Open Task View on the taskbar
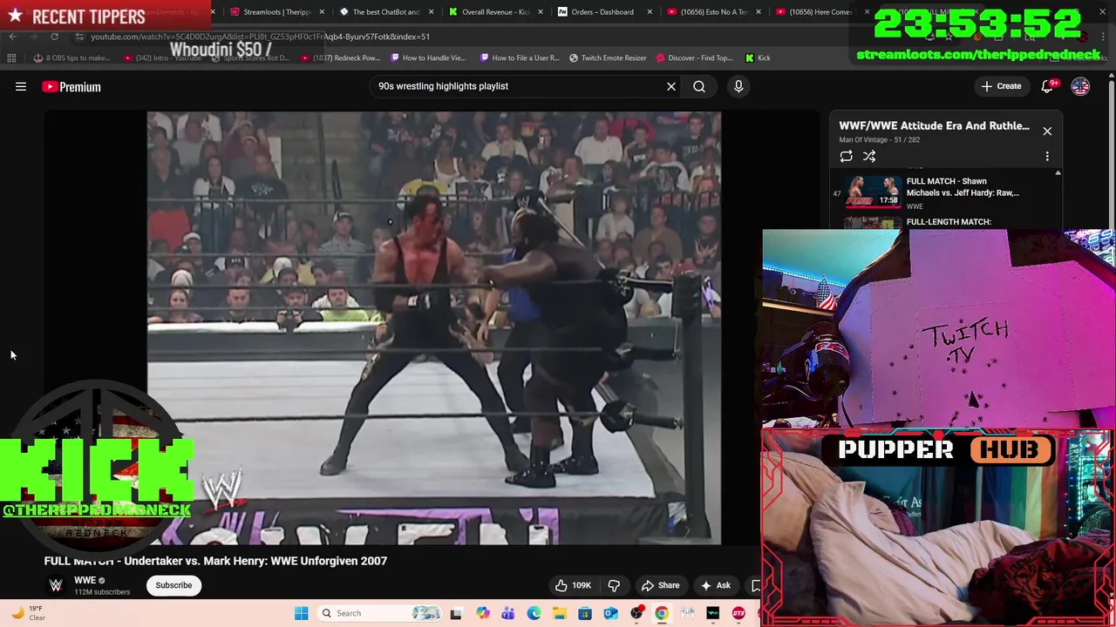This screenshot has width=1116, height=627. tap(455, 613)
